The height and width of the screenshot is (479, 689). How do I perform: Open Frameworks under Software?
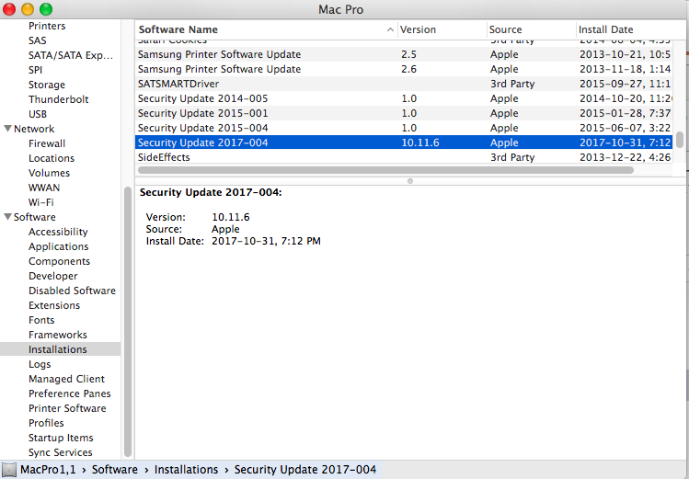(58, 335)
